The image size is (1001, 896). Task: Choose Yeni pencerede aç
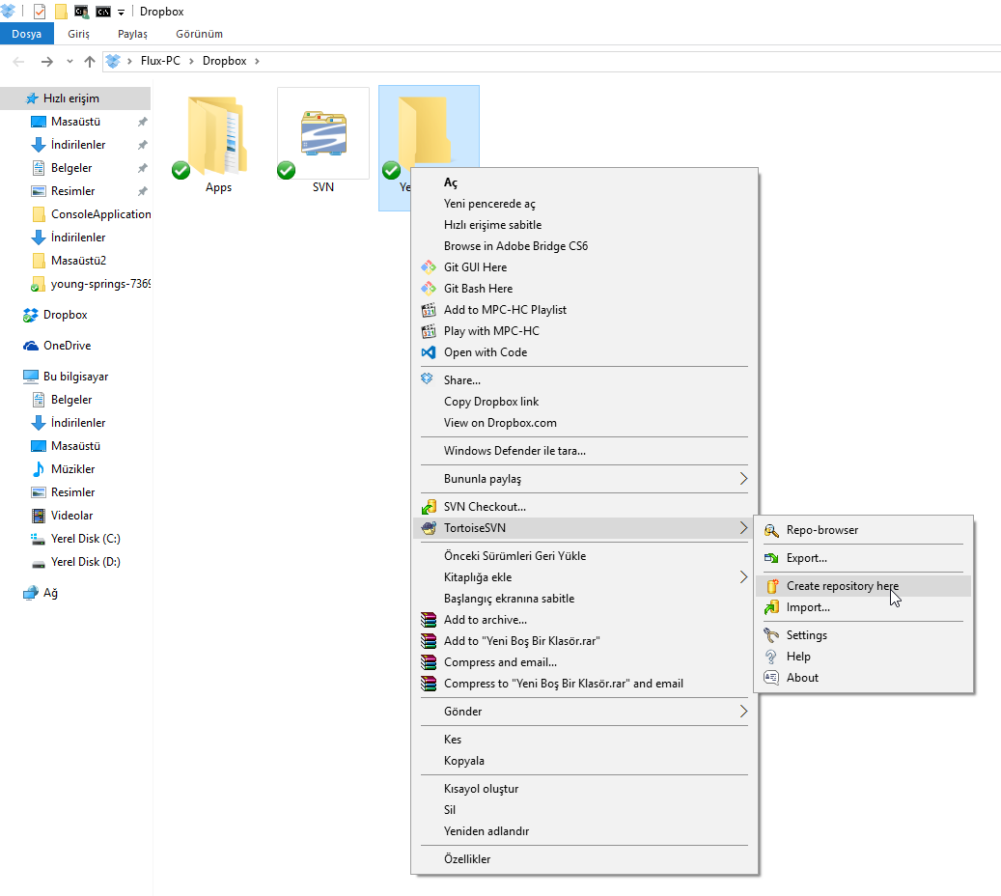tap(584, 203)
